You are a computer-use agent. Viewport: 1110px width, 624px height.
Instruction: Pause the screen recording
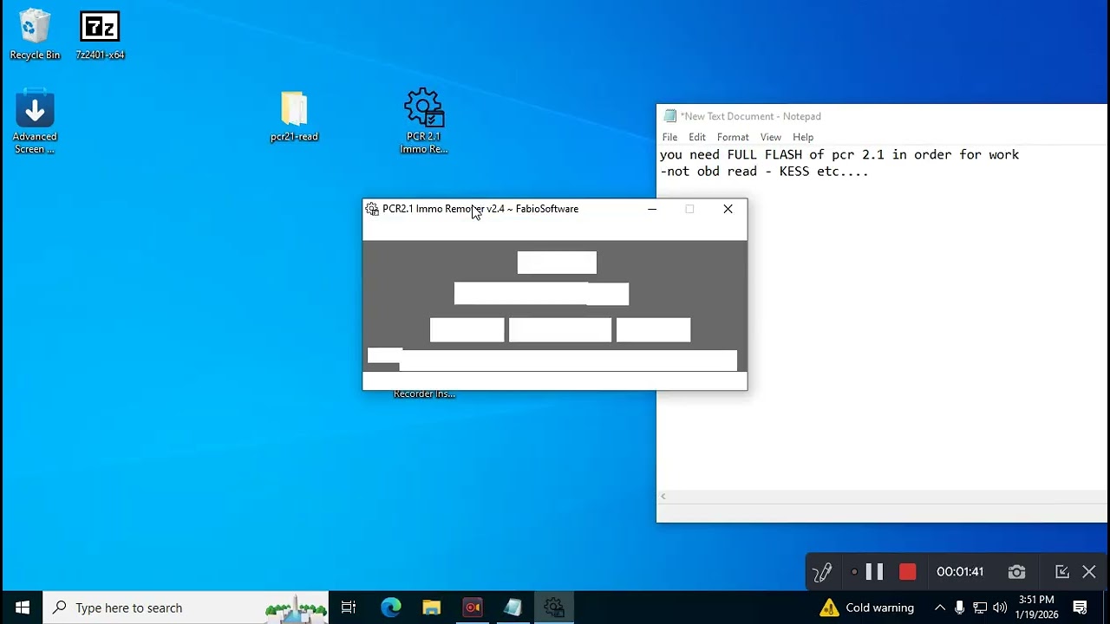coord(874,572)
